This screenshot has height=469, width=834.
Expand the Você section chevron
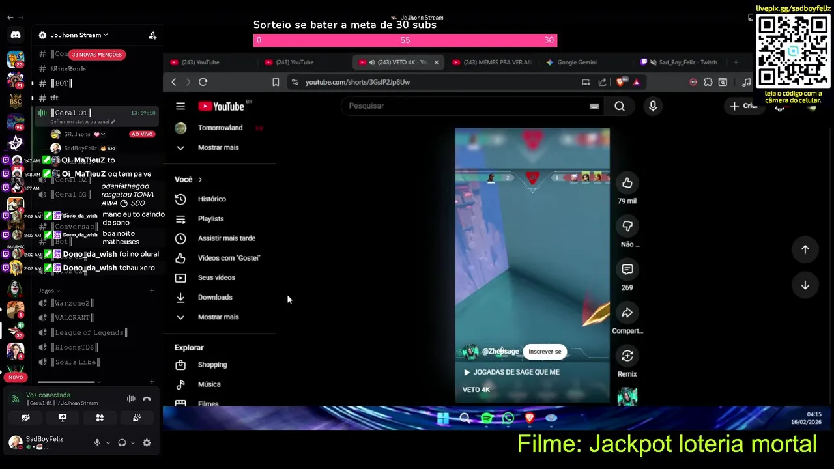(200, 180)
